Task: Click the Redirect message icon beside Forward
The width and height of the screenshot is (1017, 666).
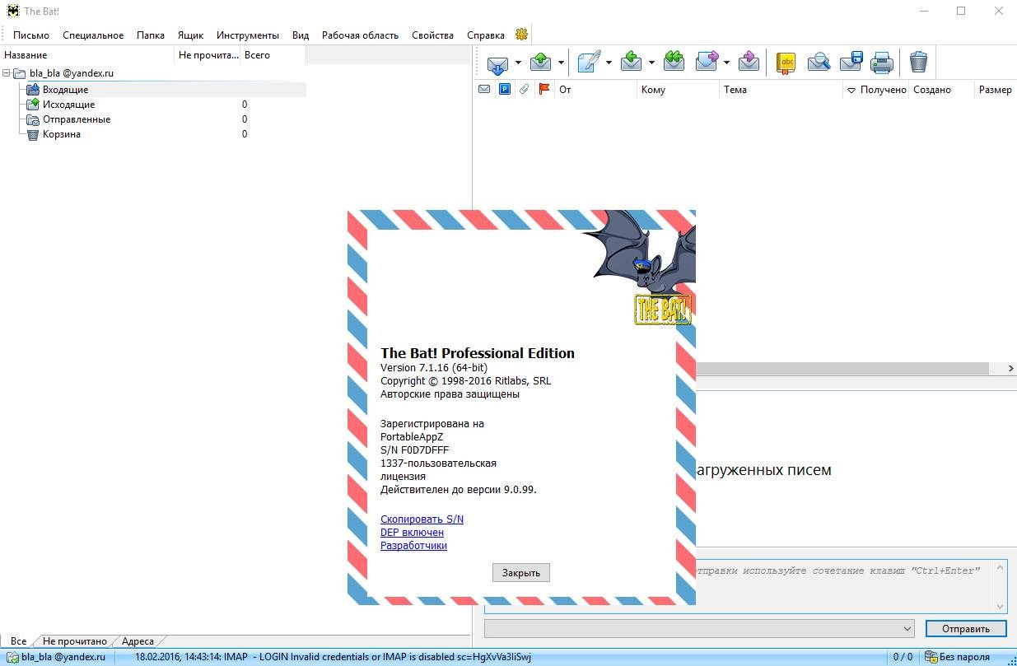Action: 749,63
